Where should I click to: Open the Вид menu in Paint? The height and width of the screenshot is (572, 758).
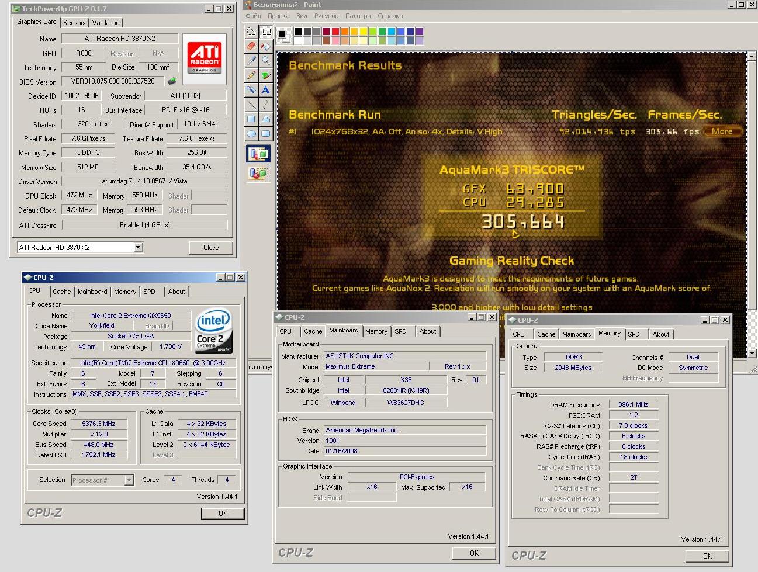(x=302, y=16)
